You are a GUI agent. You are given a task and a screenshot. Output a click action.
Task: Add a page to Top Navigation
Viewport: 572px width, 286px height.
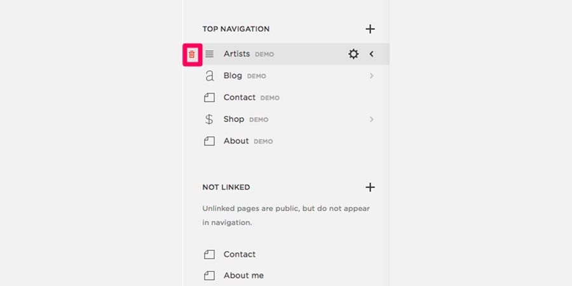[370, 29]
